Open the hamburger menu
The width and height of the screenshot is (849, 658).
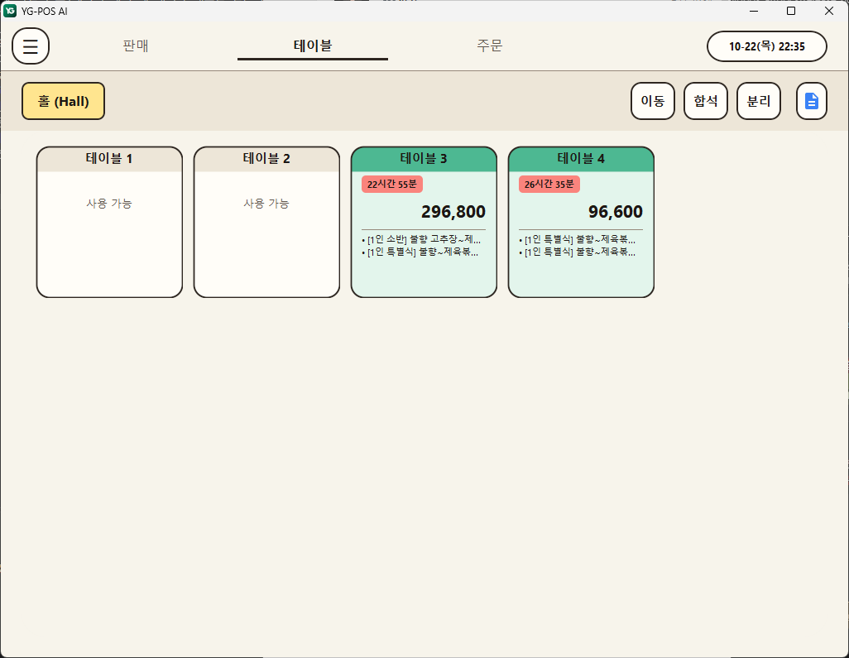point(31,46)
